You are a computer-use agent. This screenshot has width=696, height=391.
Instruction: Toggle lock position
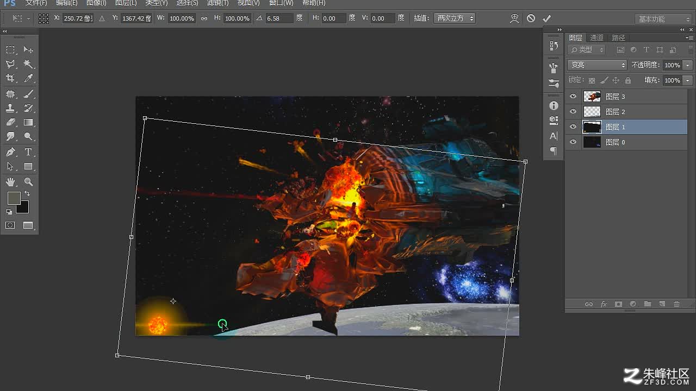(x=616, y=80)
